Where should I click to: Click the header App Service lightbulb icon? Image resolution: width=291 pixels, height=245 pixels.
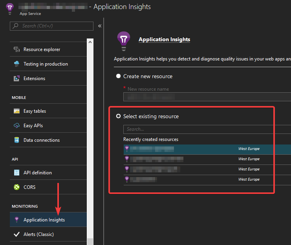tap(10, 9)
